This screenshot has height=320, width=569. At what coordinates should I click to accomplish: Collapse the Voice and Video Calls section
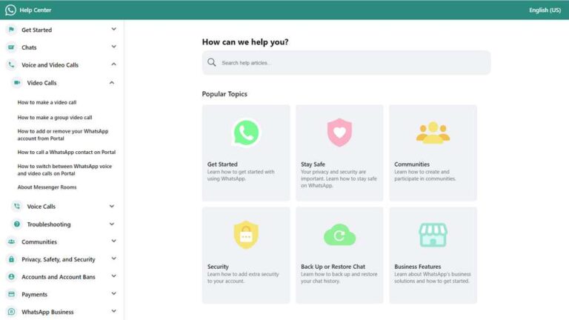pos(113,65)
